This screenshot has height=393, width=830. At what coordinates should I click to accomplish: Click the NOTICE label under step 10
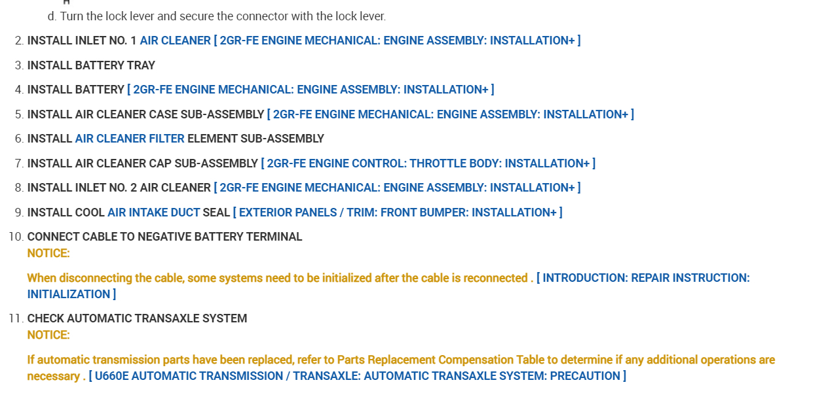point(48,253)
